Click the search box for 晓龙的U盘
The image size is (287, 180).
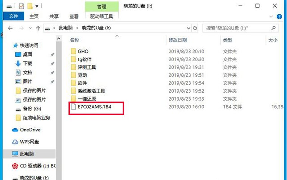[x=240, y=28]
